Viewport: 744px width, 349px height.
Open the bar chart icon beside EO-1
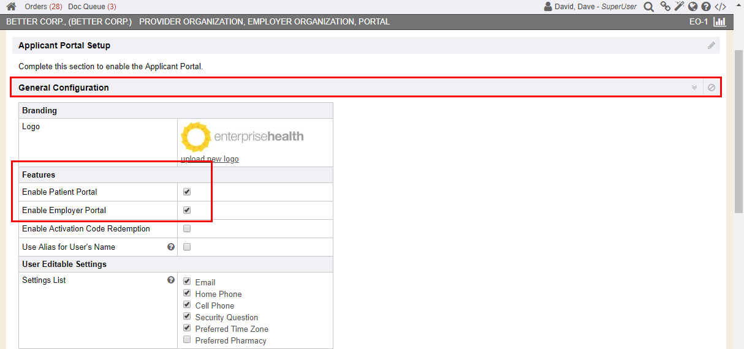pos(719,21)
